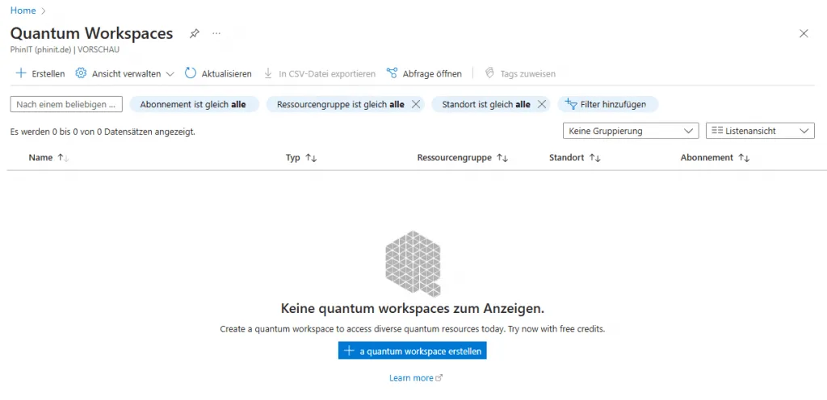Open the more options ellipsis beside title
This screenshot has width=827, height=400.
click(216, 34)
